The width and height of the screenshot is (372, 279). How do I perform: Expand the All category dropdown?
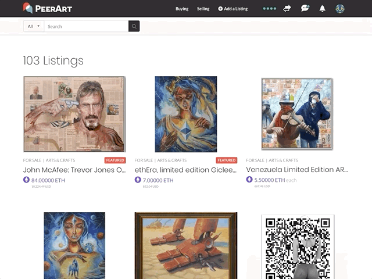(x=34, y=26)
